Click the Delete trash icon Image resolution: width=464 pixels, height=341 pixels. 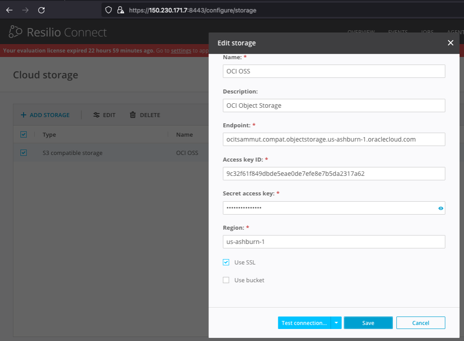[x=132, y=114]
